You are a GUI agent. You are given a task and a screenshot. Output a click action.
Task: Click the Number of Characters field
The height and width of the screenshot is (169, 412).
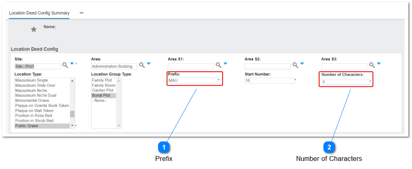pos(345,82)
